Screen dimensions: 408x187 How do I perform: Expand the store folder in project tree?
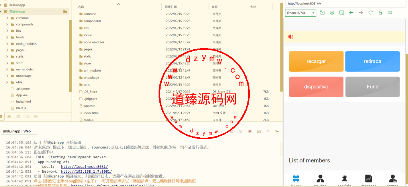pyautogui.click(x=7, y=63)
